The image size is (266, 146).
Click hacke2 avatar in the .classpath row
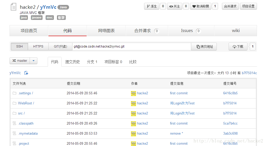point(133,123)
